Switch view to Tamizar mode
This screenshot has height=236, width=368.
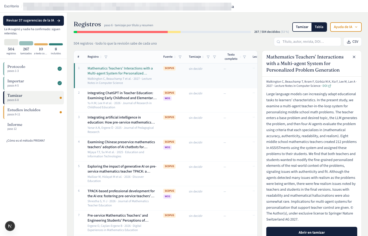coord(302,27)
